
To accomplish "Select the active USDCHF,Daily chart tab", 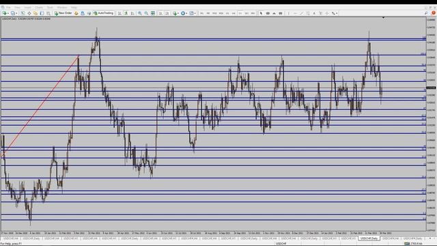I will [x=369, y=238].
